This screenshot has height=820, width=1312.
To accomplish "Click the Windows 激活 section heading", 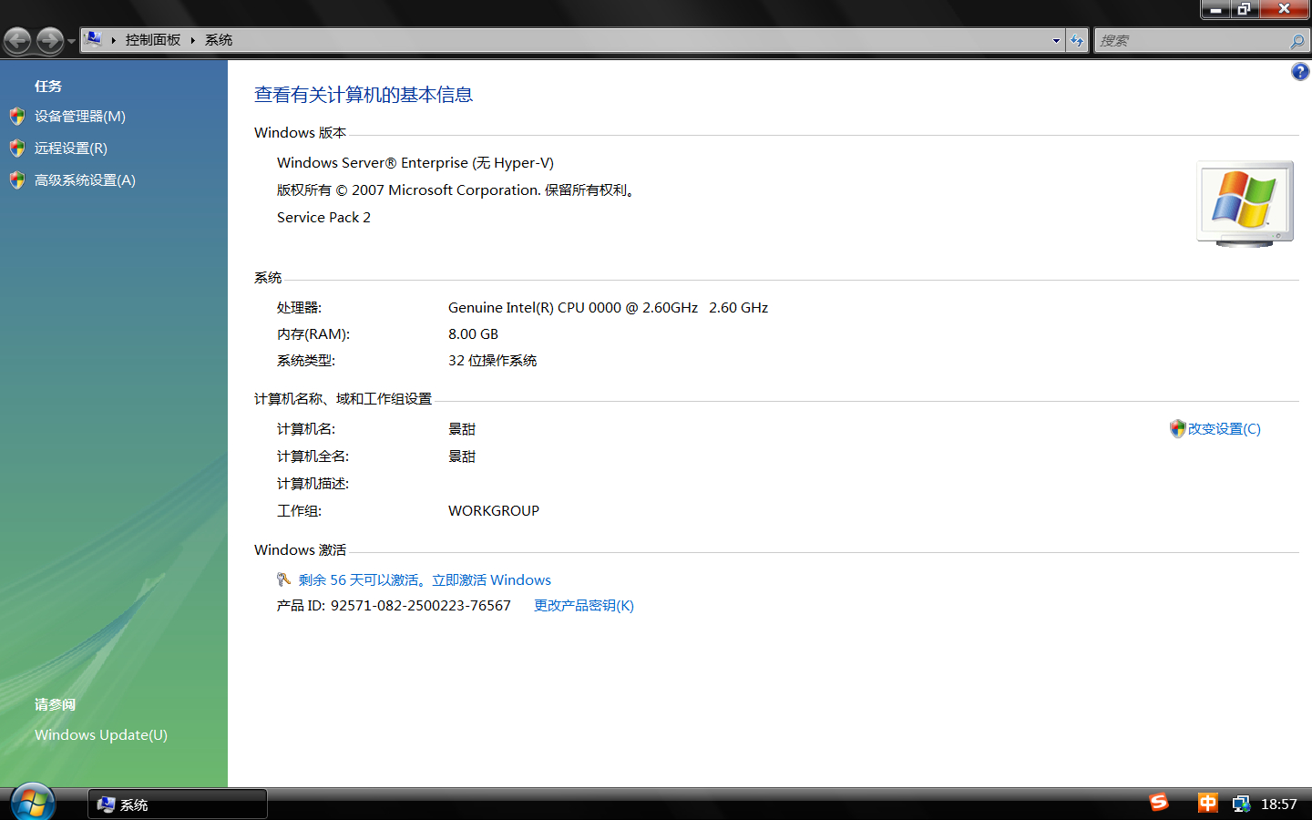I will tap(300, 550).
